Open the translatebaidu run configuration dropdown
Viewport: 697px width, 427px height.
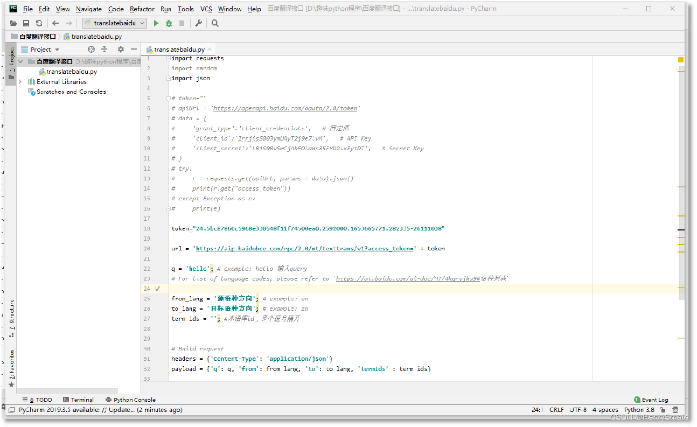pos(115,23)
